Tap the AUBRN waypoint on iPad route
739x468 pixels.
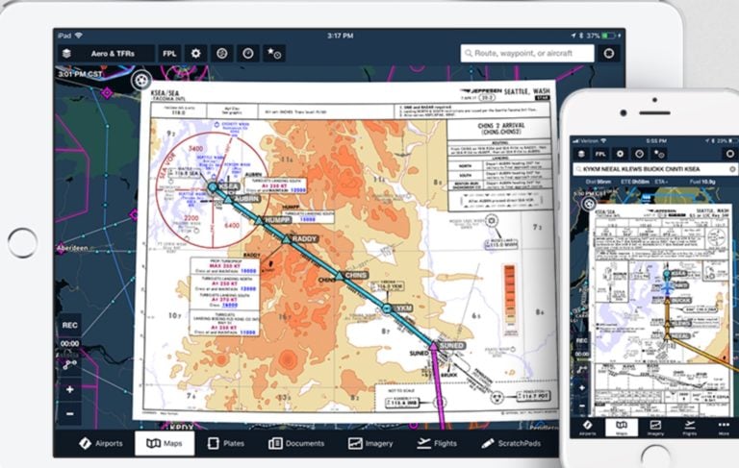(x=246, y=199)
